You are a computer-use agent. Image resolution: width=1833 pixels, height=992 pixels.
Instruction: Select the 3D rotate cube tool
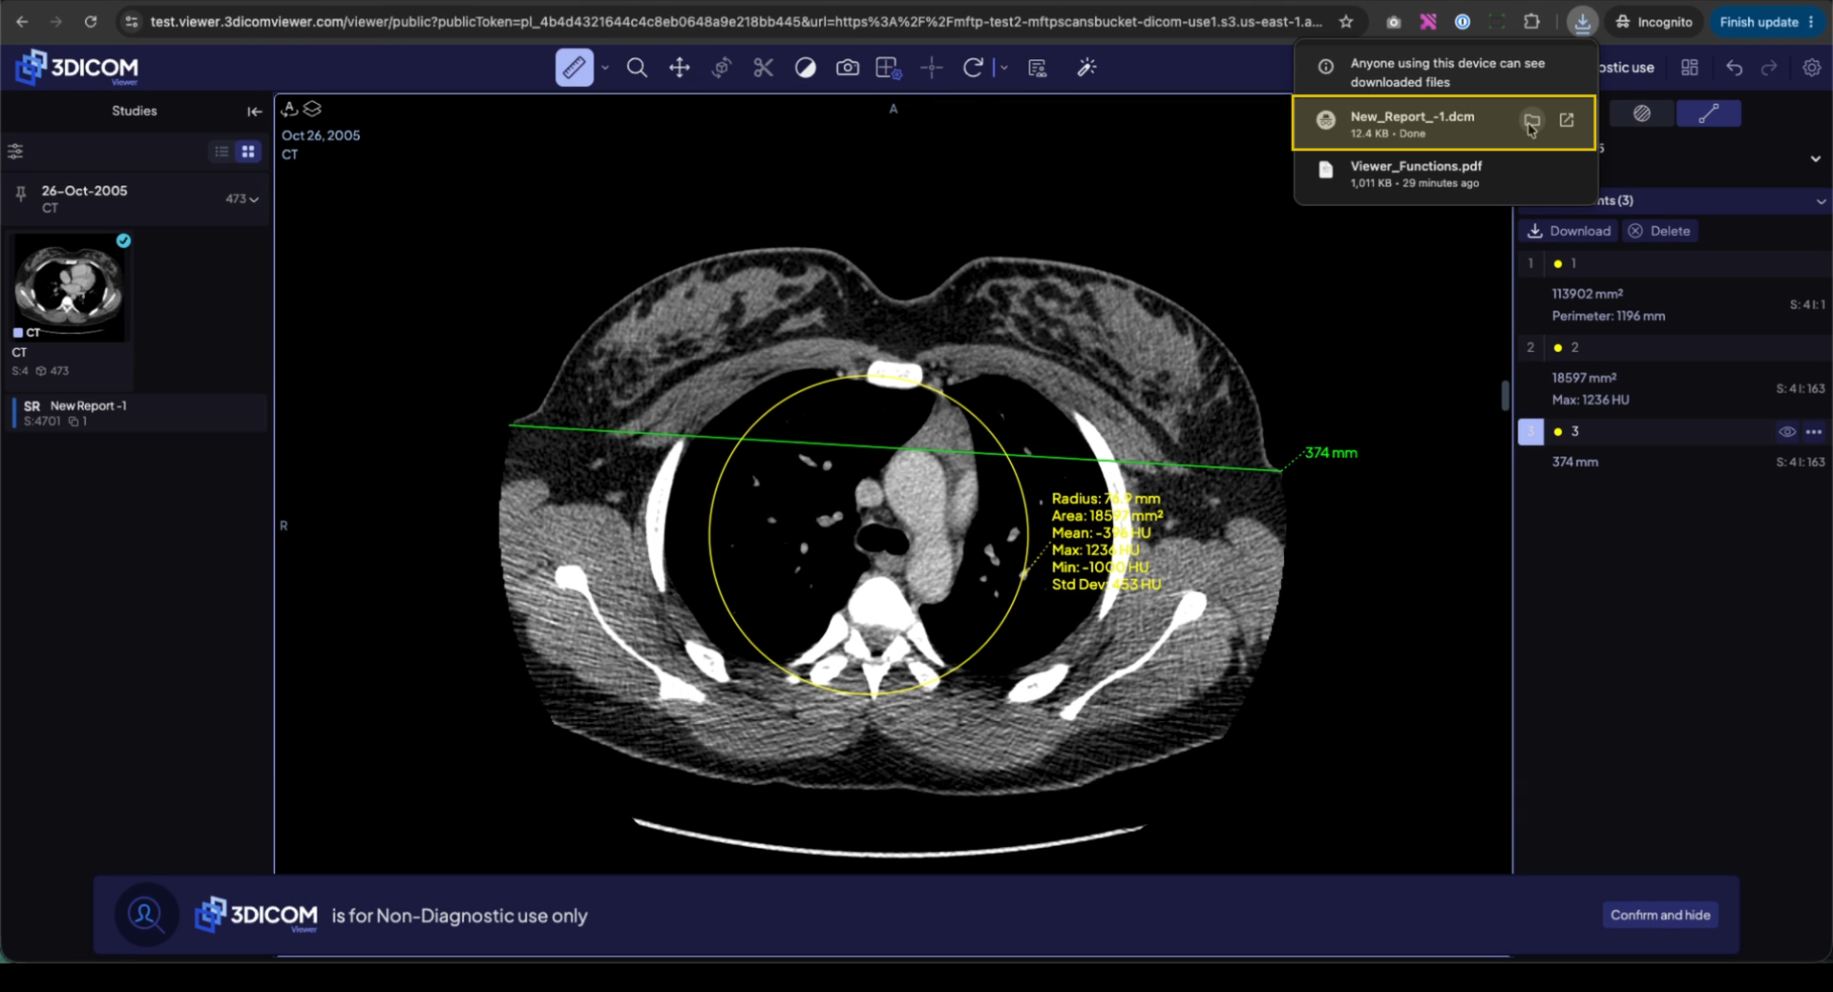coord(721,68)
